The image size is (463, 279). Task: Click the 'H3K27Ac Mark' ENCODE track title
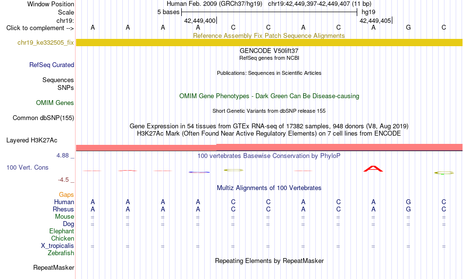pos(269,134)
